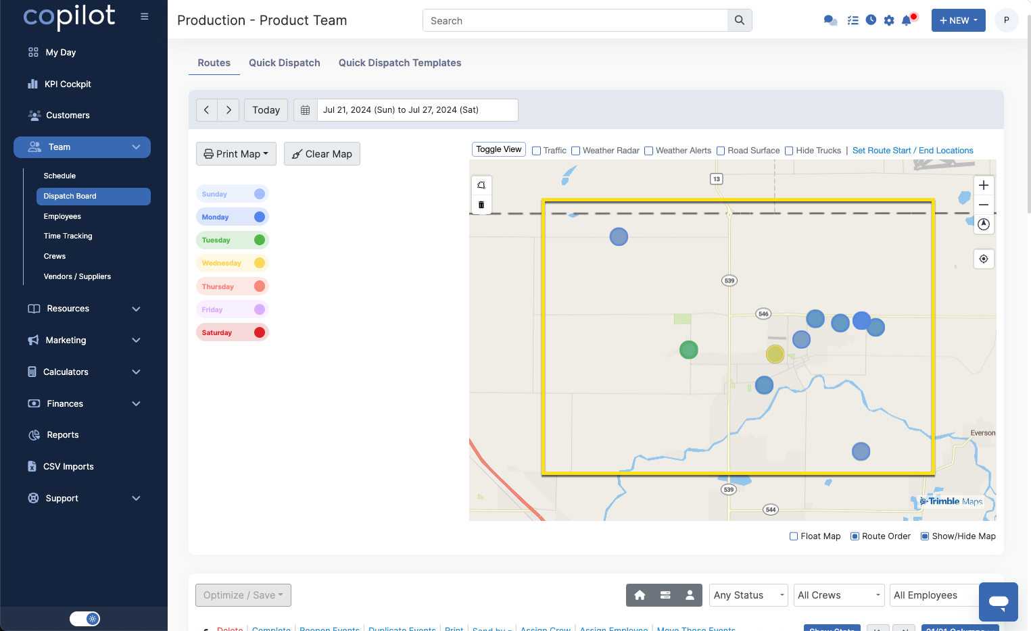This screenshot has height=631, width=1031.
Task: Toggle the Show/Hide Map checkbox
Action: click(x=925, y=536)
